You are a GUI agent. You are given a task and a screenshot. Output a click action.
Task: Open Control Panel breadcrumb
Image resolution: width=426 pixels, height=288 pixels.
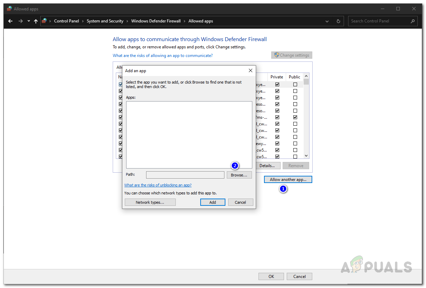click(67, 21)
